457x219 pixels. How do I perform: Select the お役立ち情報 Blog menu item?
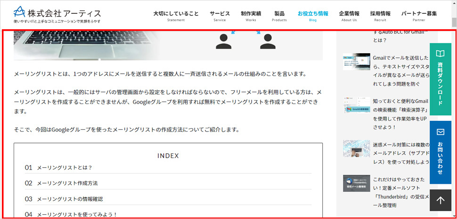(x=313, y=16)
